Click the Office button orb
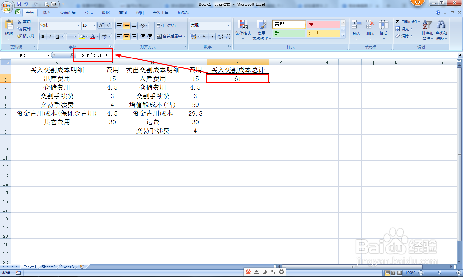 [7, 6]
